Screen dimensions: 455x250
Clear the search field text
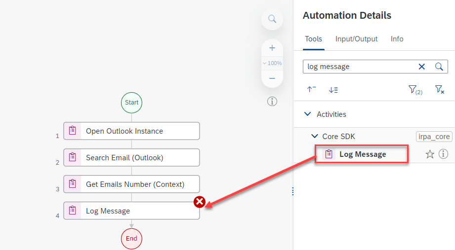[421, 67]
